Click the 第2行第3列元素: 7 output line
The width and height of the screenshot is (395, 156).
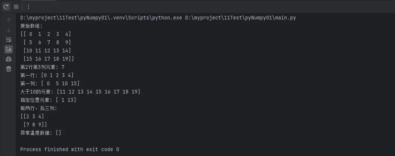[43, 67]
